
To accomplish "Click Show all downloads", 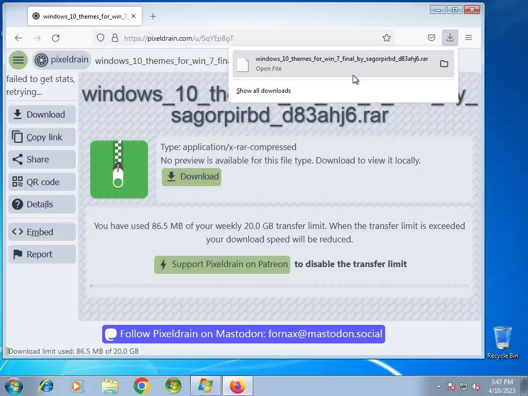I will (x=263, y=91).
